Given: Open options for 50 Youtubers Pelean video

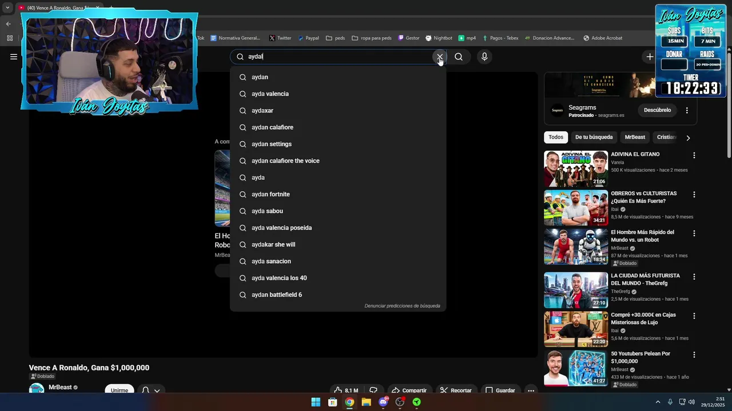Looking at the screenshot, I should (694, 354).
